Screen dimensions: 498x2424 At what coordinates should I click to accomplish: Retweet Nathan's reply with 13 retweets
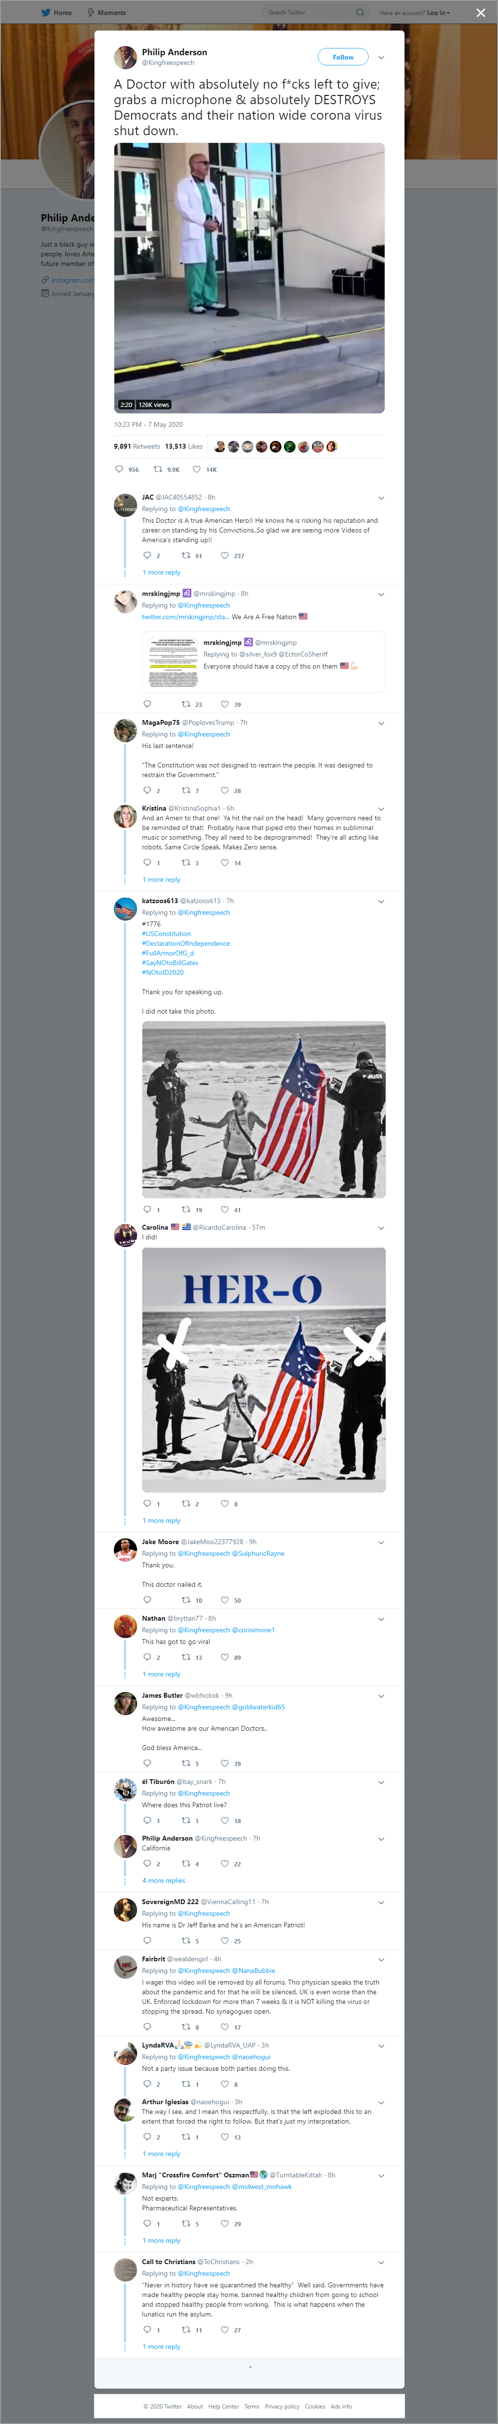coord(186,1657)
